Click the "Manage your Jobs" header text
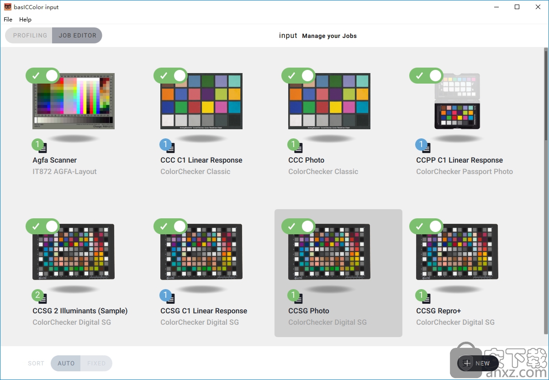549x380 pixels. (x=329, y=36)
